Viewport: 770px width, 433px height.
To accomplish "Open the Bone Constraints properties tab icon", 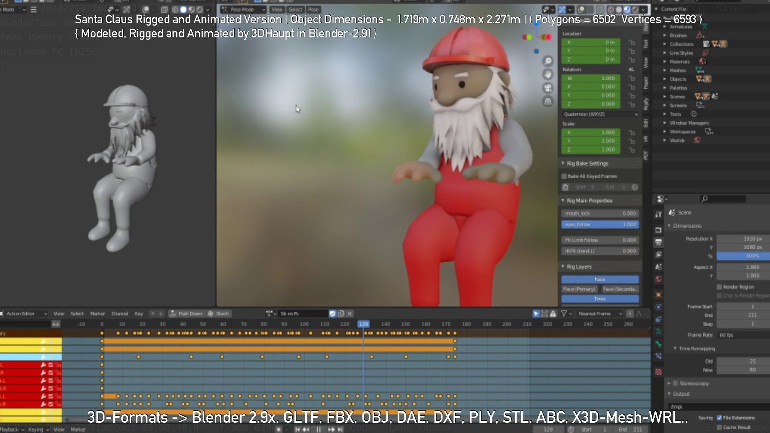I will (659, 356).
